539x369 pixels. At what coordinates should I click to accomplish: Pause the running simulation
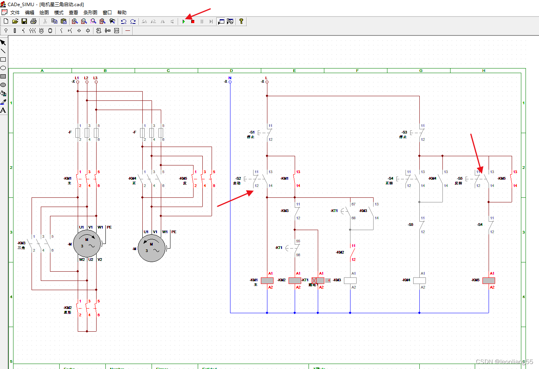202,22
